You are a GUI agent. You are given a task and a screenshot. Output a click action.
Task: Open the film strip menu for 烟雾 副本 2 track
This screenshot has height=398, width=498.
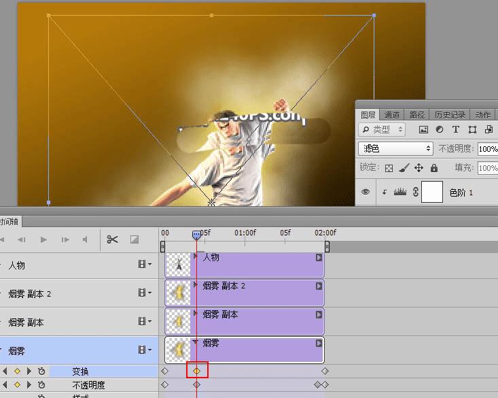click(x=145, y=293)
